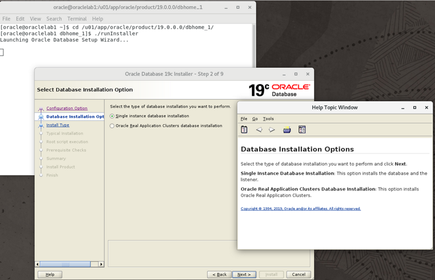Viewport: 435px width, 280px height.
Task: Go forward using Help window's right arrow
Action: click(272, 130)
